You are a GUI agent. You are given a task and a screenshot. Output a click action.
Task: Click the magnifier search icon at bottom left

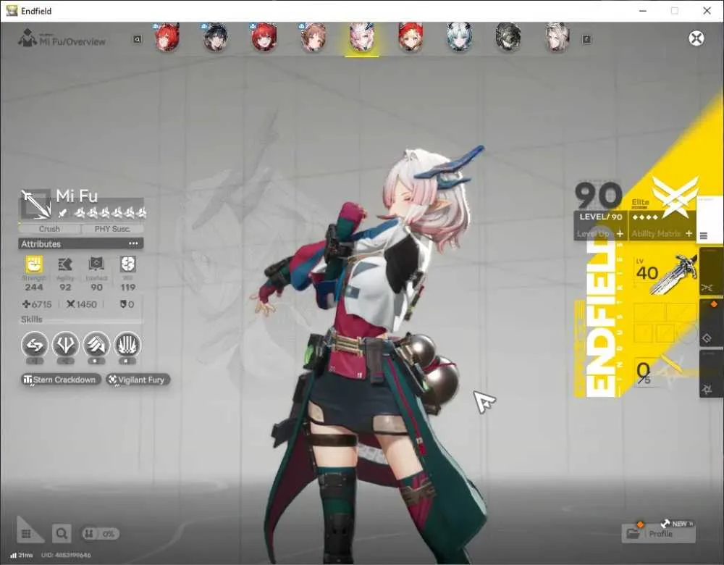(x=62, y=534)
